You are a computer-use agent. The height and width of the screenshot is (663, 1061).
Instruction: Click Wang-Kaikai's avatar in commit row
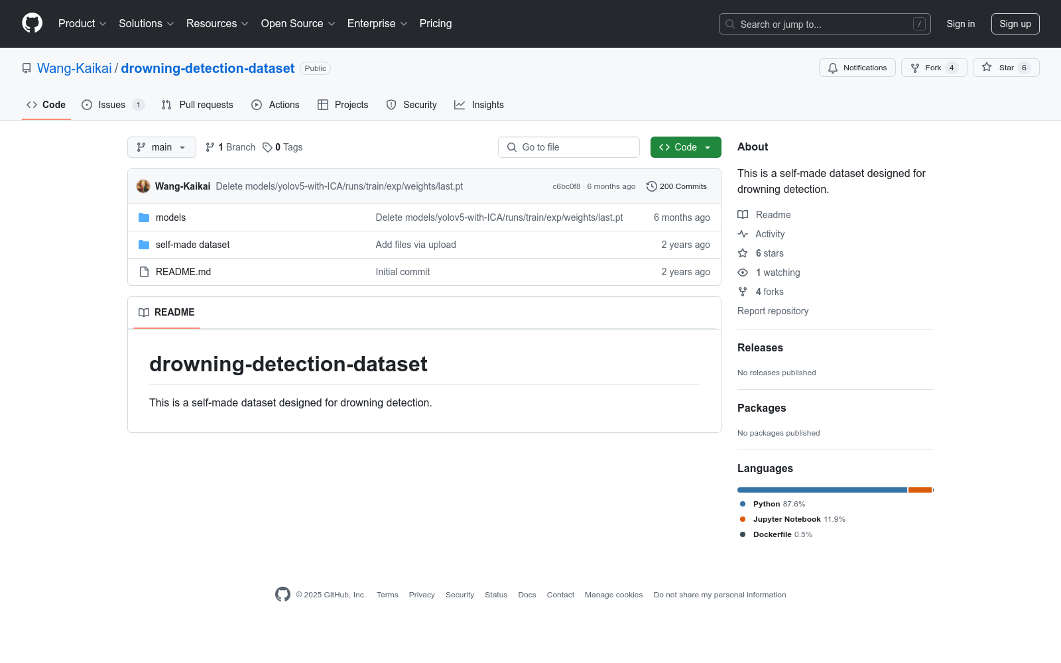[143, 186]
